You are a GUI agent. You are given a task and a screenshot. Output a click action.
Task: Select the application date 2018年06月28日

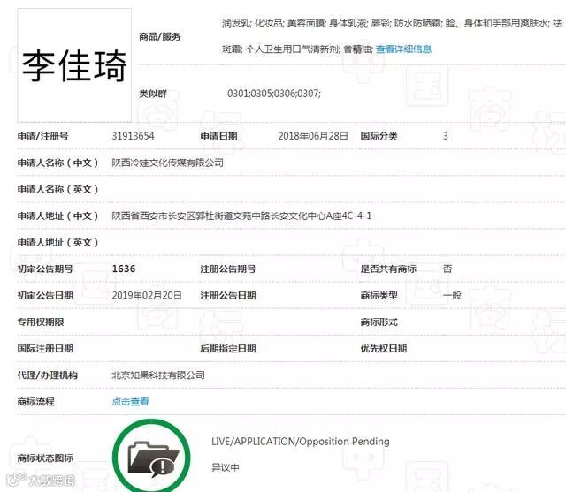pyautogui.click(x=313, y=136)
